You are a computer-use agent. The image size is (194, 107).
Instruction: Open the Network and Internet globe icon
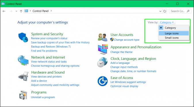click(x=23, y=60)
